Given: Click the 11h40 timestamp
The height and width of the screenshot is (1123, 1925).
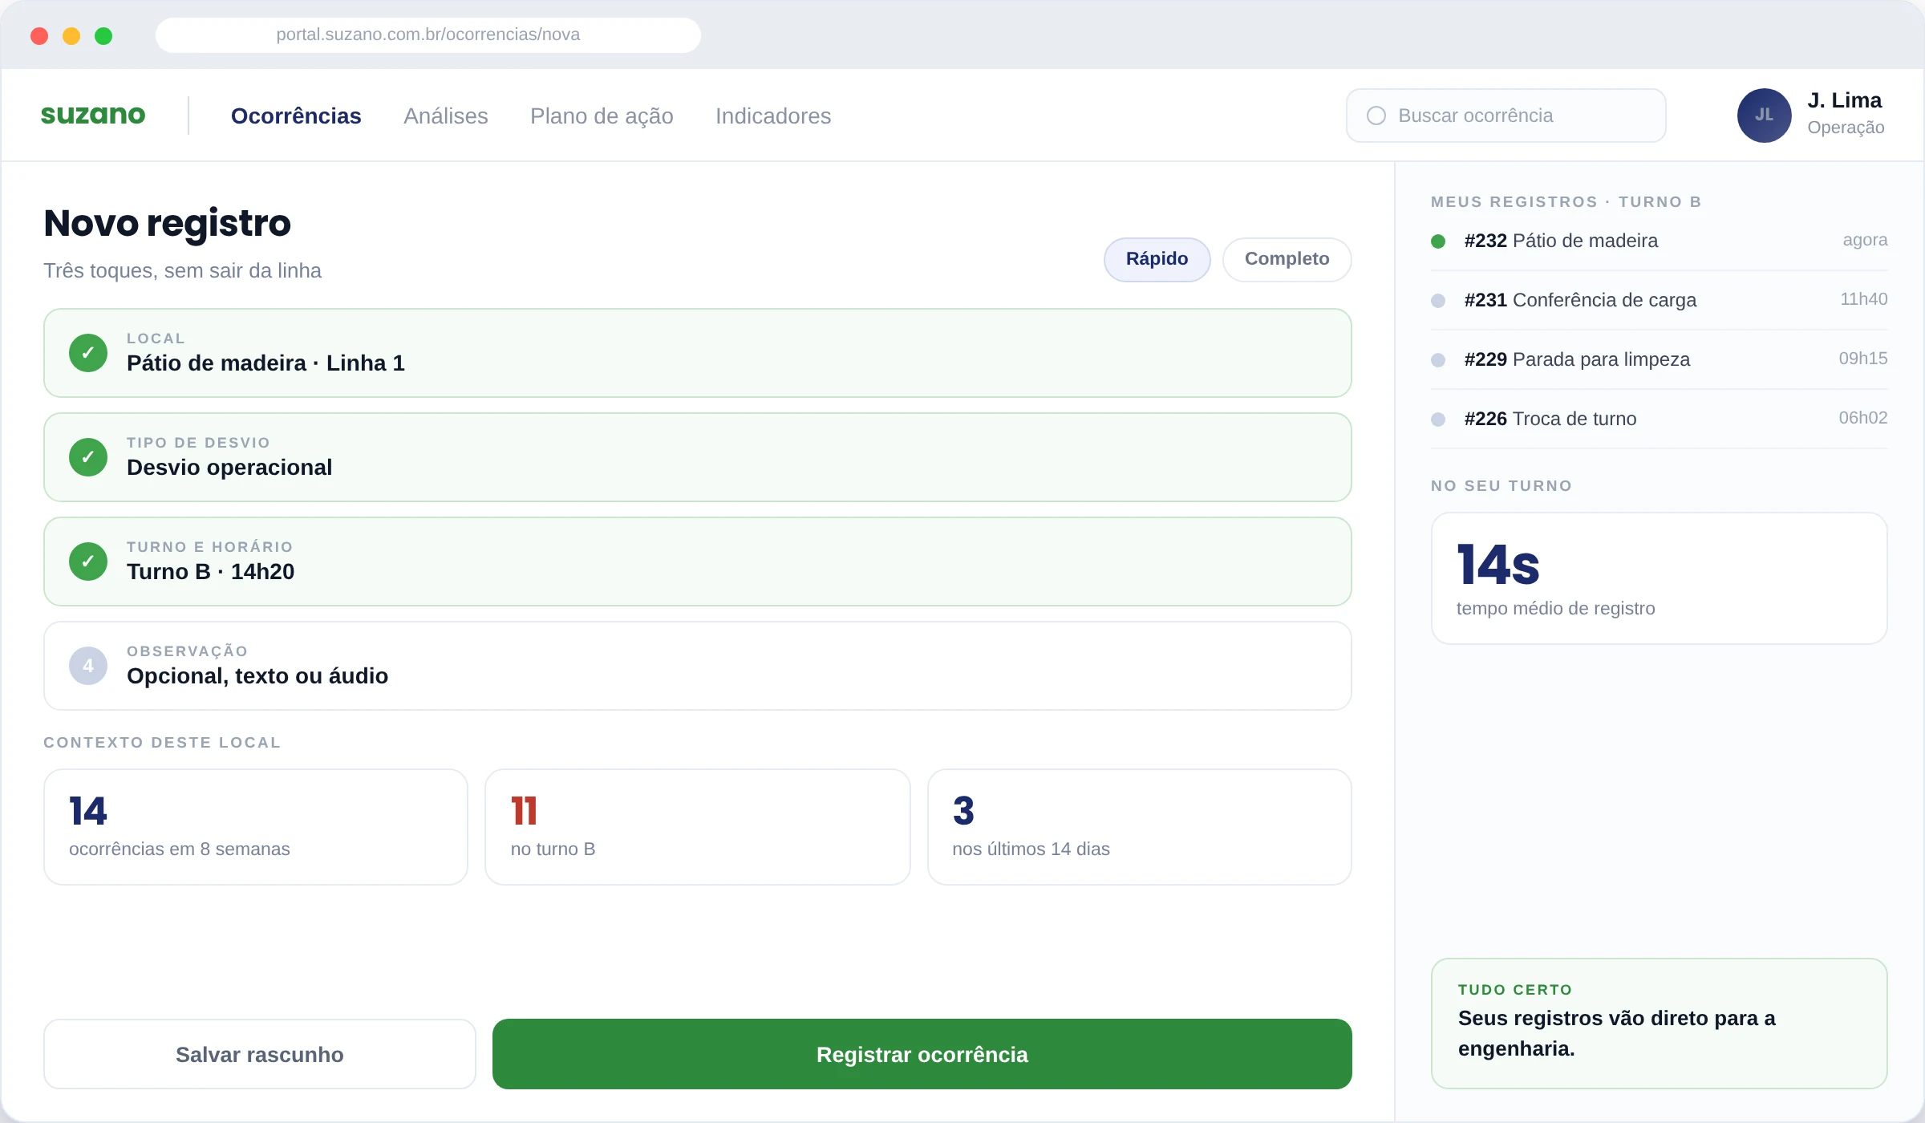Looking at the screenshot, I should coord(1863,299).
